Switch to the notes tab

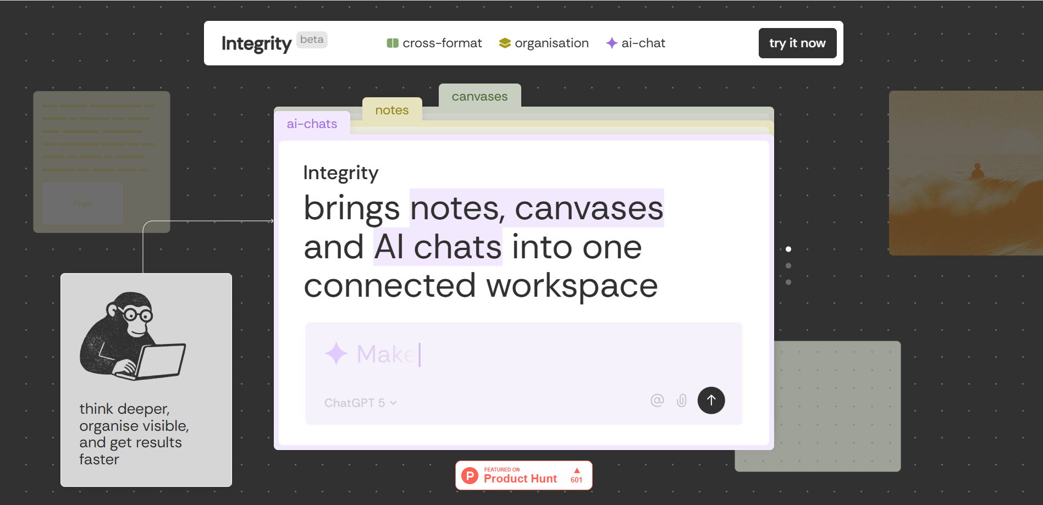(391, 110)
